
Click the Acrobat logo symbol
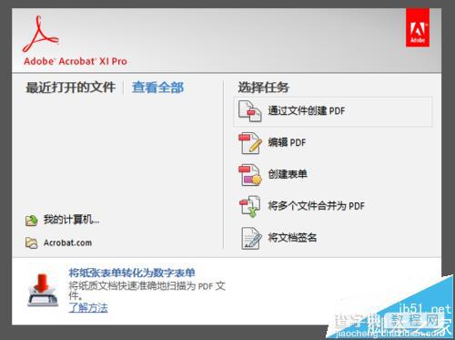[40, 34]
